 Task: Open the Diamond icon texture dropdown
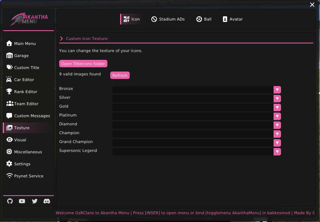point(277,125)
